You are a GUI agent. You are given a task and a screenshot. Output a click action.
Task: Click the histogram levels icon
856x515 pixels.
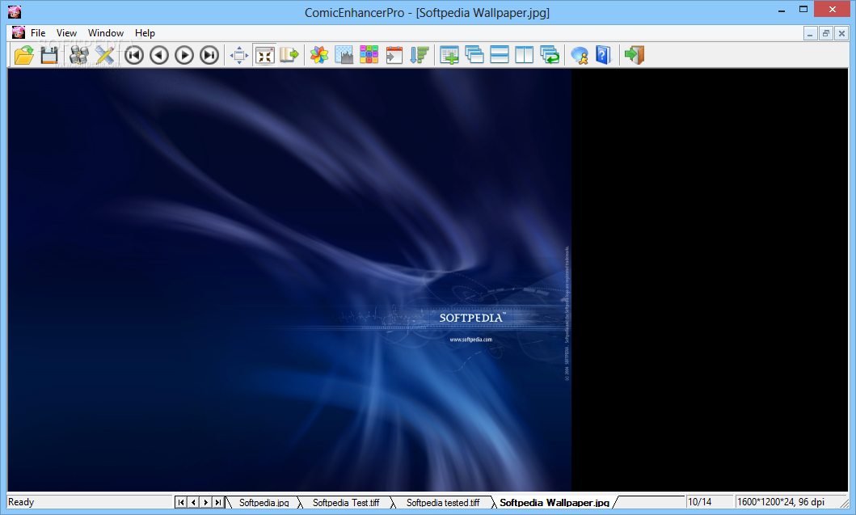(344, 55)
